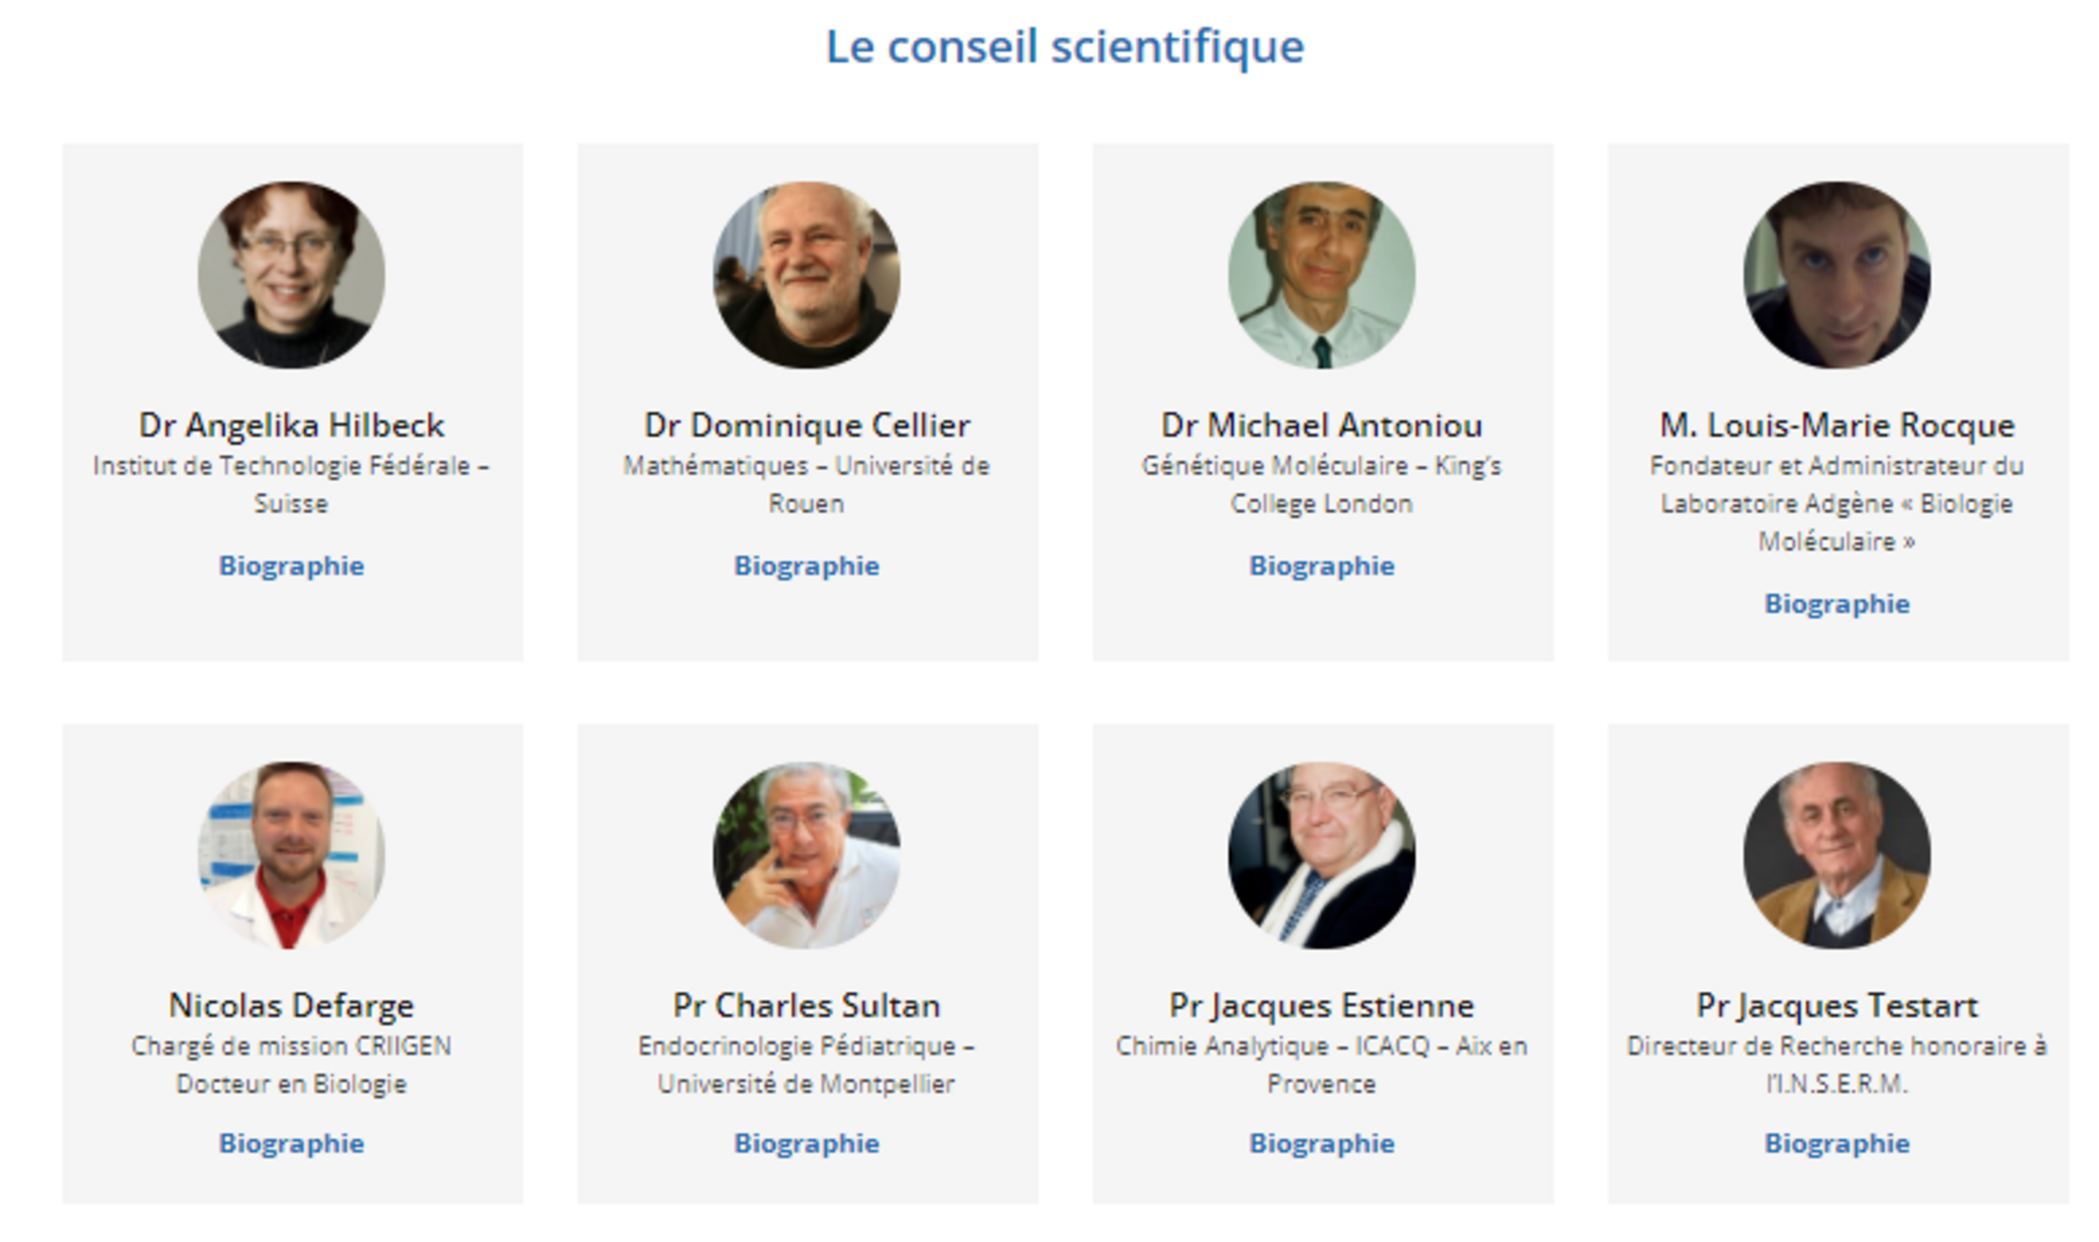Open the Biographie link for Jacques Estienne
The image size is (2099, 1242).
[1321, 1143]
